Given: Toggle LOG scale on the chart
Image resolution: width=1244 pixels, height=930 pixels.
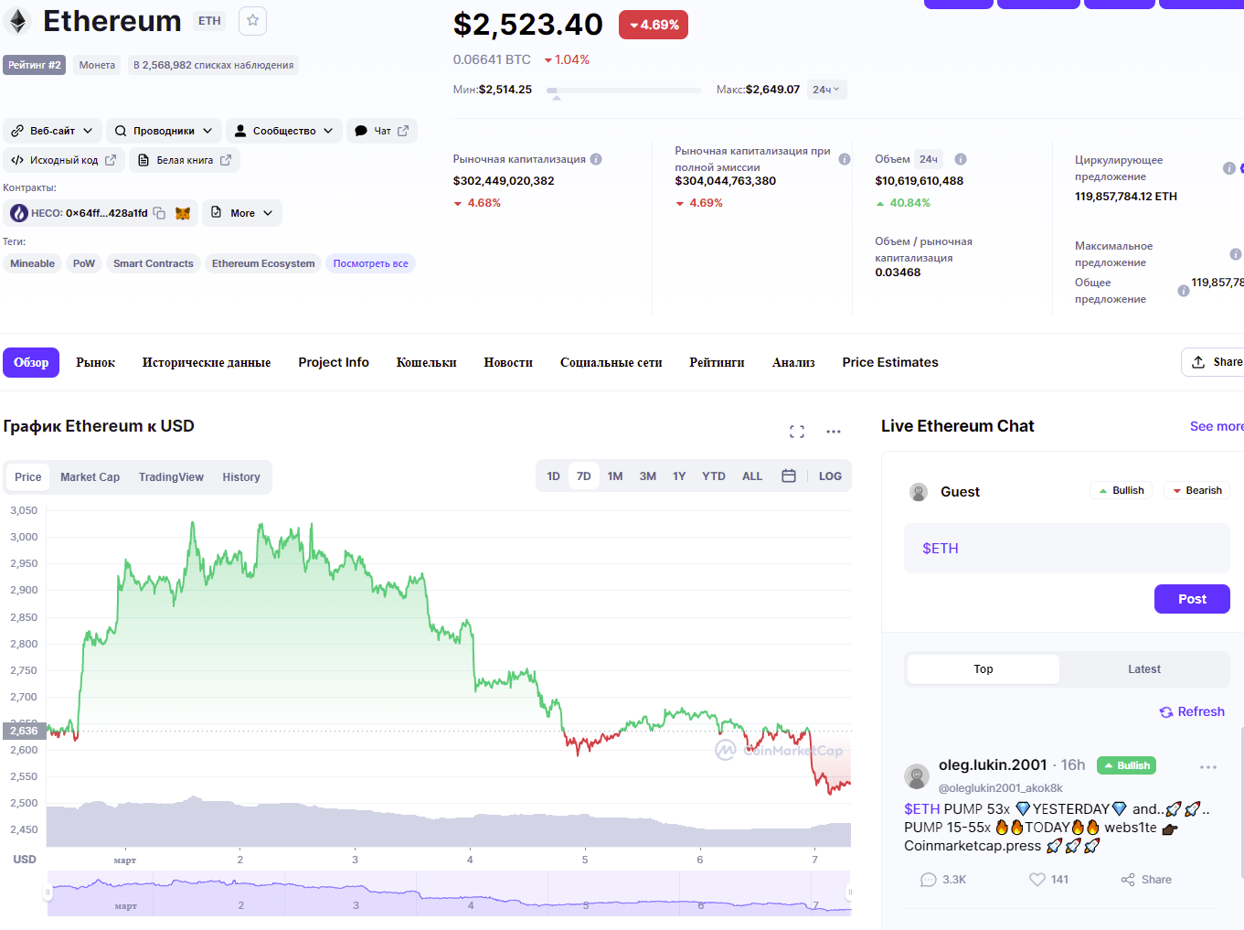Looking at the screenshot, I should [830, 476].
